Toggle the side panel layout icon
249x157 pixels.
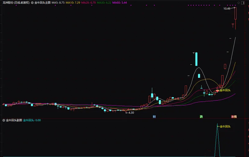243,3
